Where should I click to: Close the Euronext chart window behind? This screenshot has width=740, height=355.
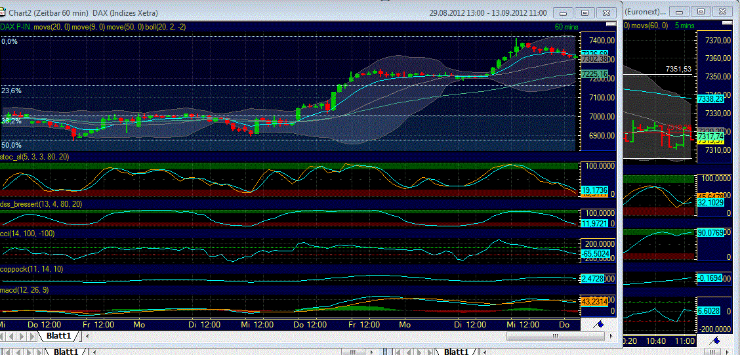click(722, 11)
